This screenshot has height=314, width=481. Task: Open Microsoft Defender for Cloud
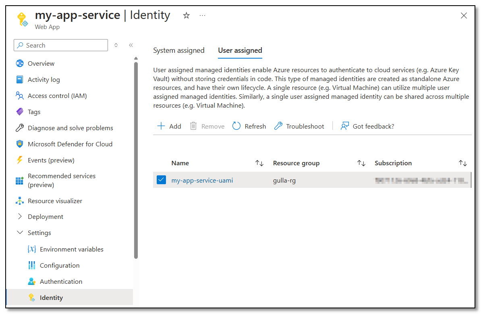[x=70, y=144]
